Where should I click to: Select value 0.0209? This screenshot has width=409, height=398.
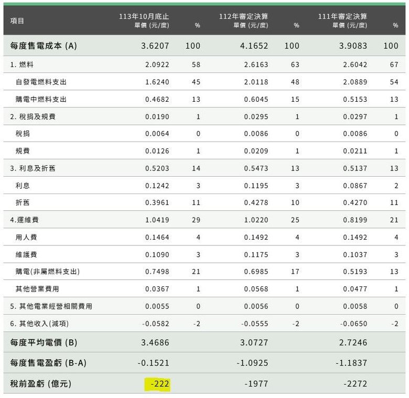256,151
